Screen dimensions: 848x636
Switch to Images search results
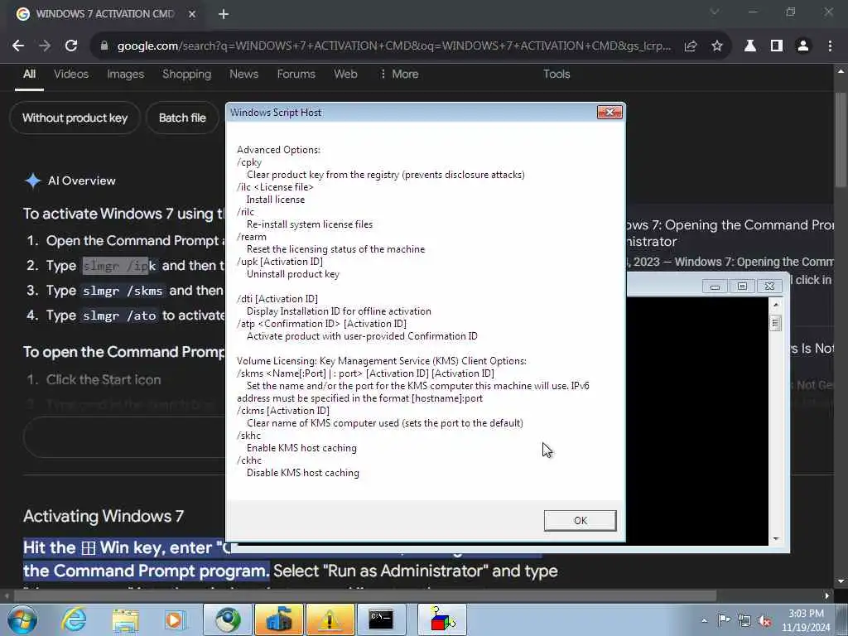click(126, 74)
